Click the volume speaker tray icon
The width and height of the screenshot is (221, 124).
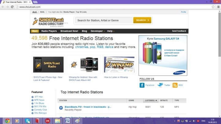[x=194, y=121]
